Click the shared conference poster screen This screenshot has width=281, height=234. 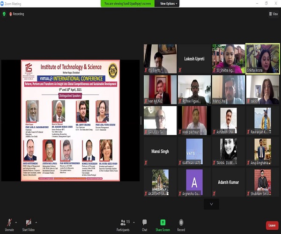70,120
